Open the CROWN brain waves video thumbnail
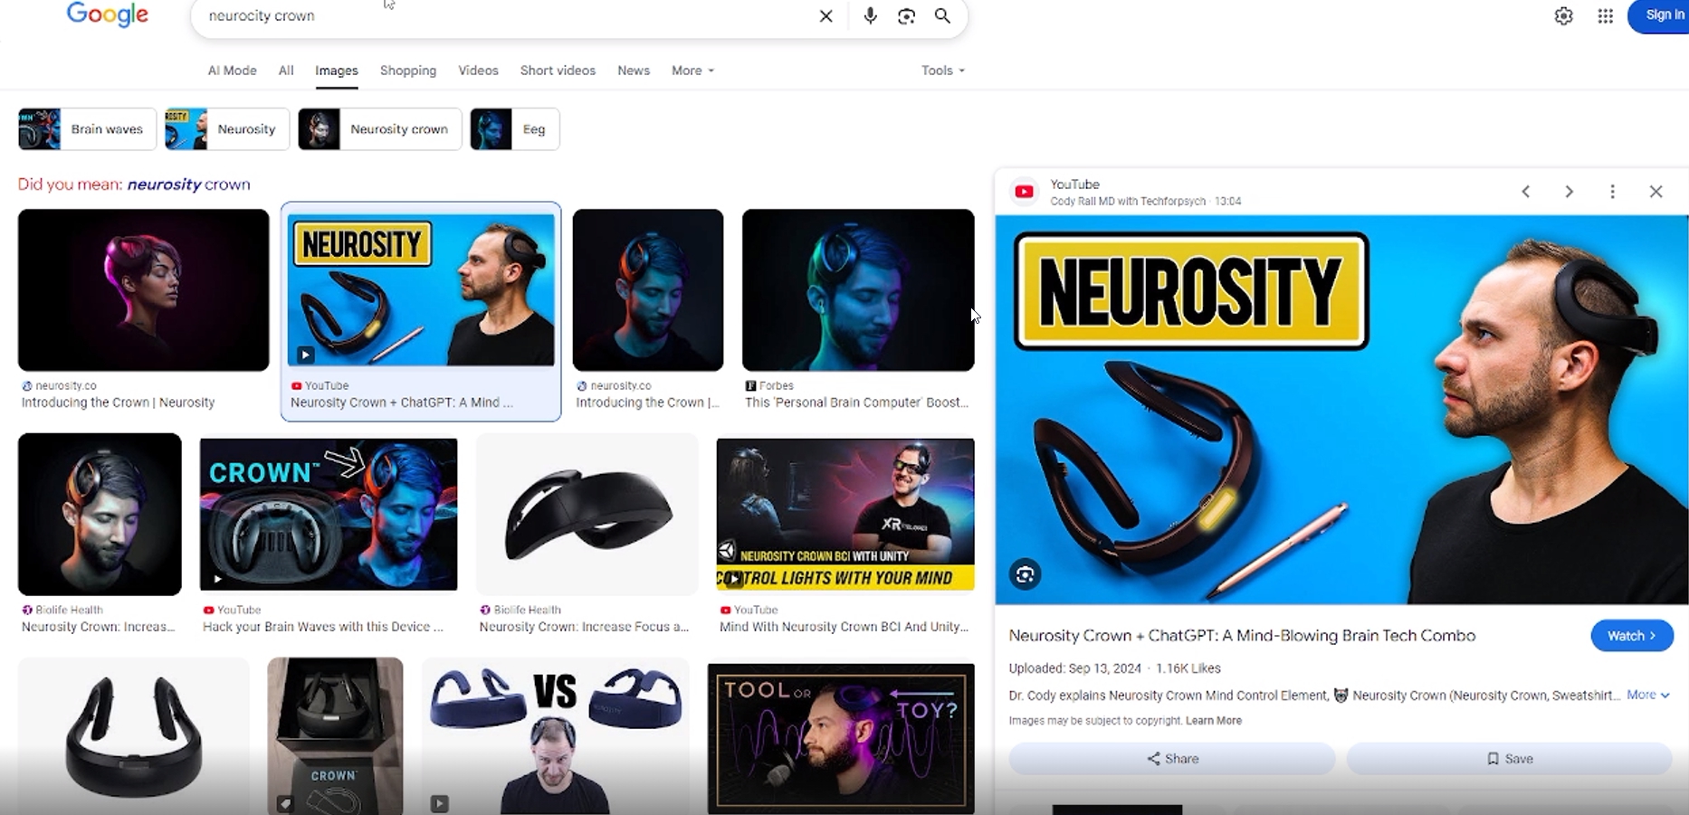The width and height of the screenshot is (1689, 815). tap(328, 514)
